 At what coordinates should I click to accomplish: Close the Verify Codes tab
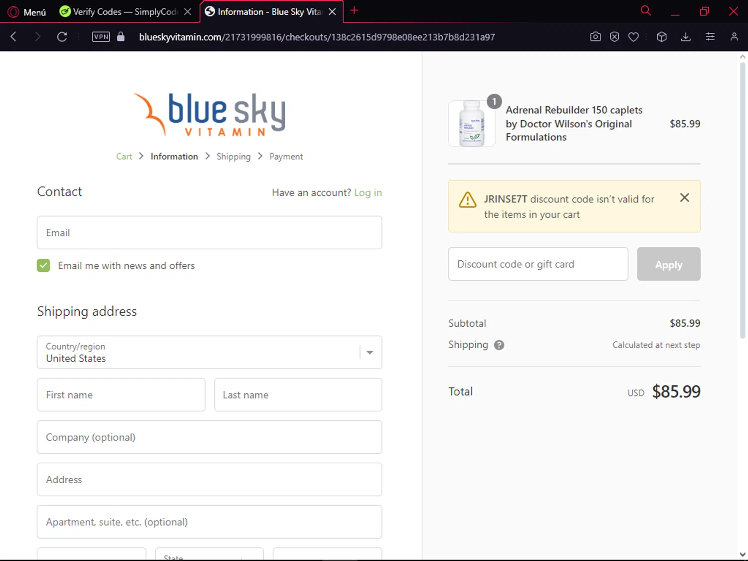tap(187, 11)
